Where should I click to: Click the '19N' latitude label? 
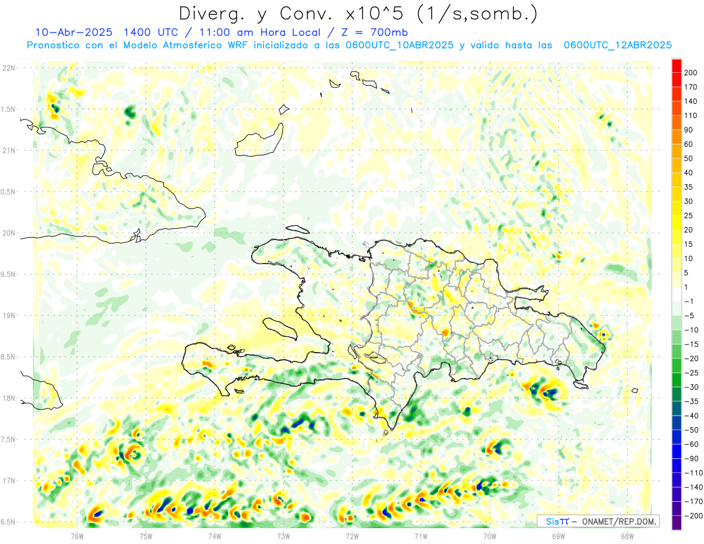[x=8, y=316]
